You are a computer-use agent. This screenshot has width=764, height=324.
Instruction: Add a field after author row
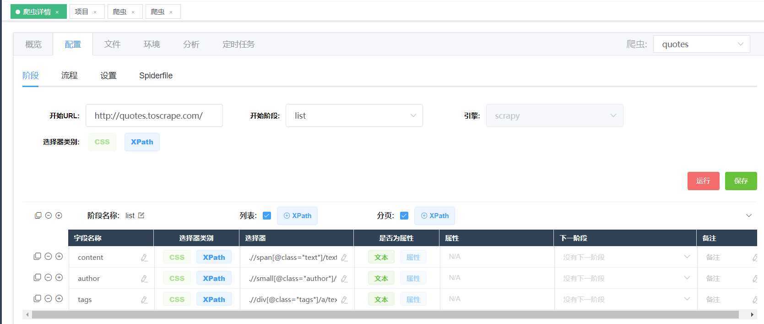(59, 278)
